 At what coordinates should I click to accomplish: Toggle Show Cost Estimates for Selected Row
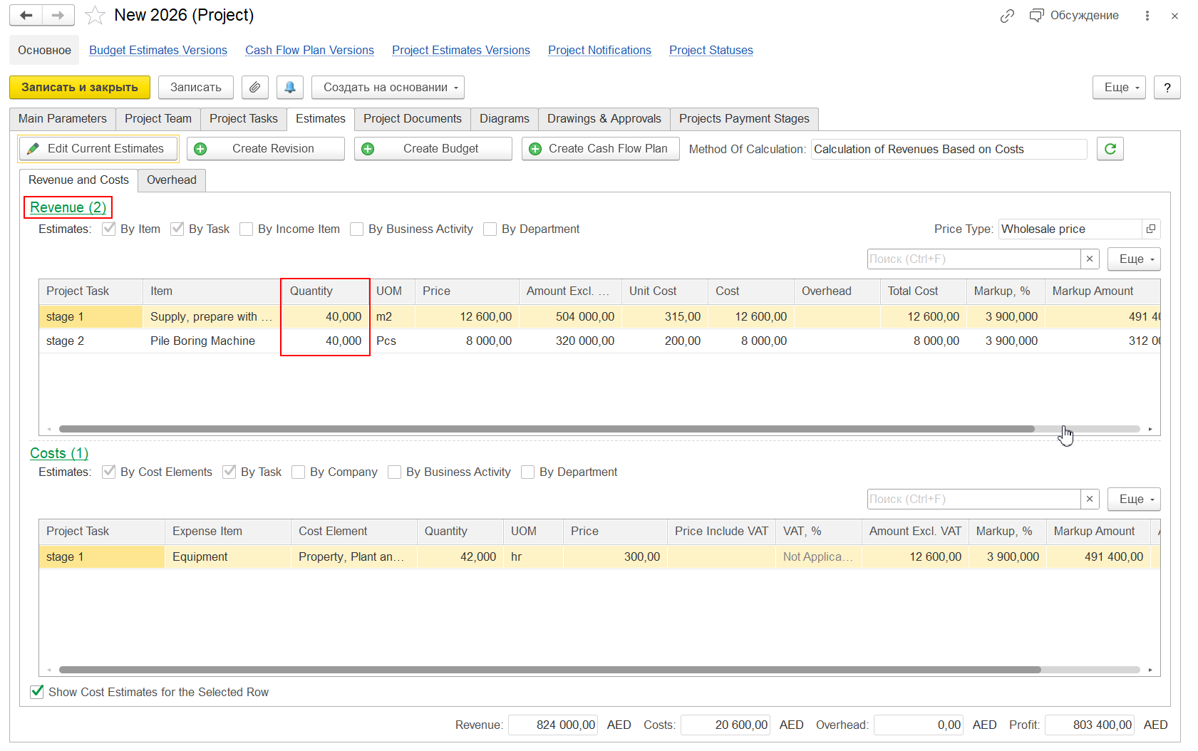(x=37, y=692)
